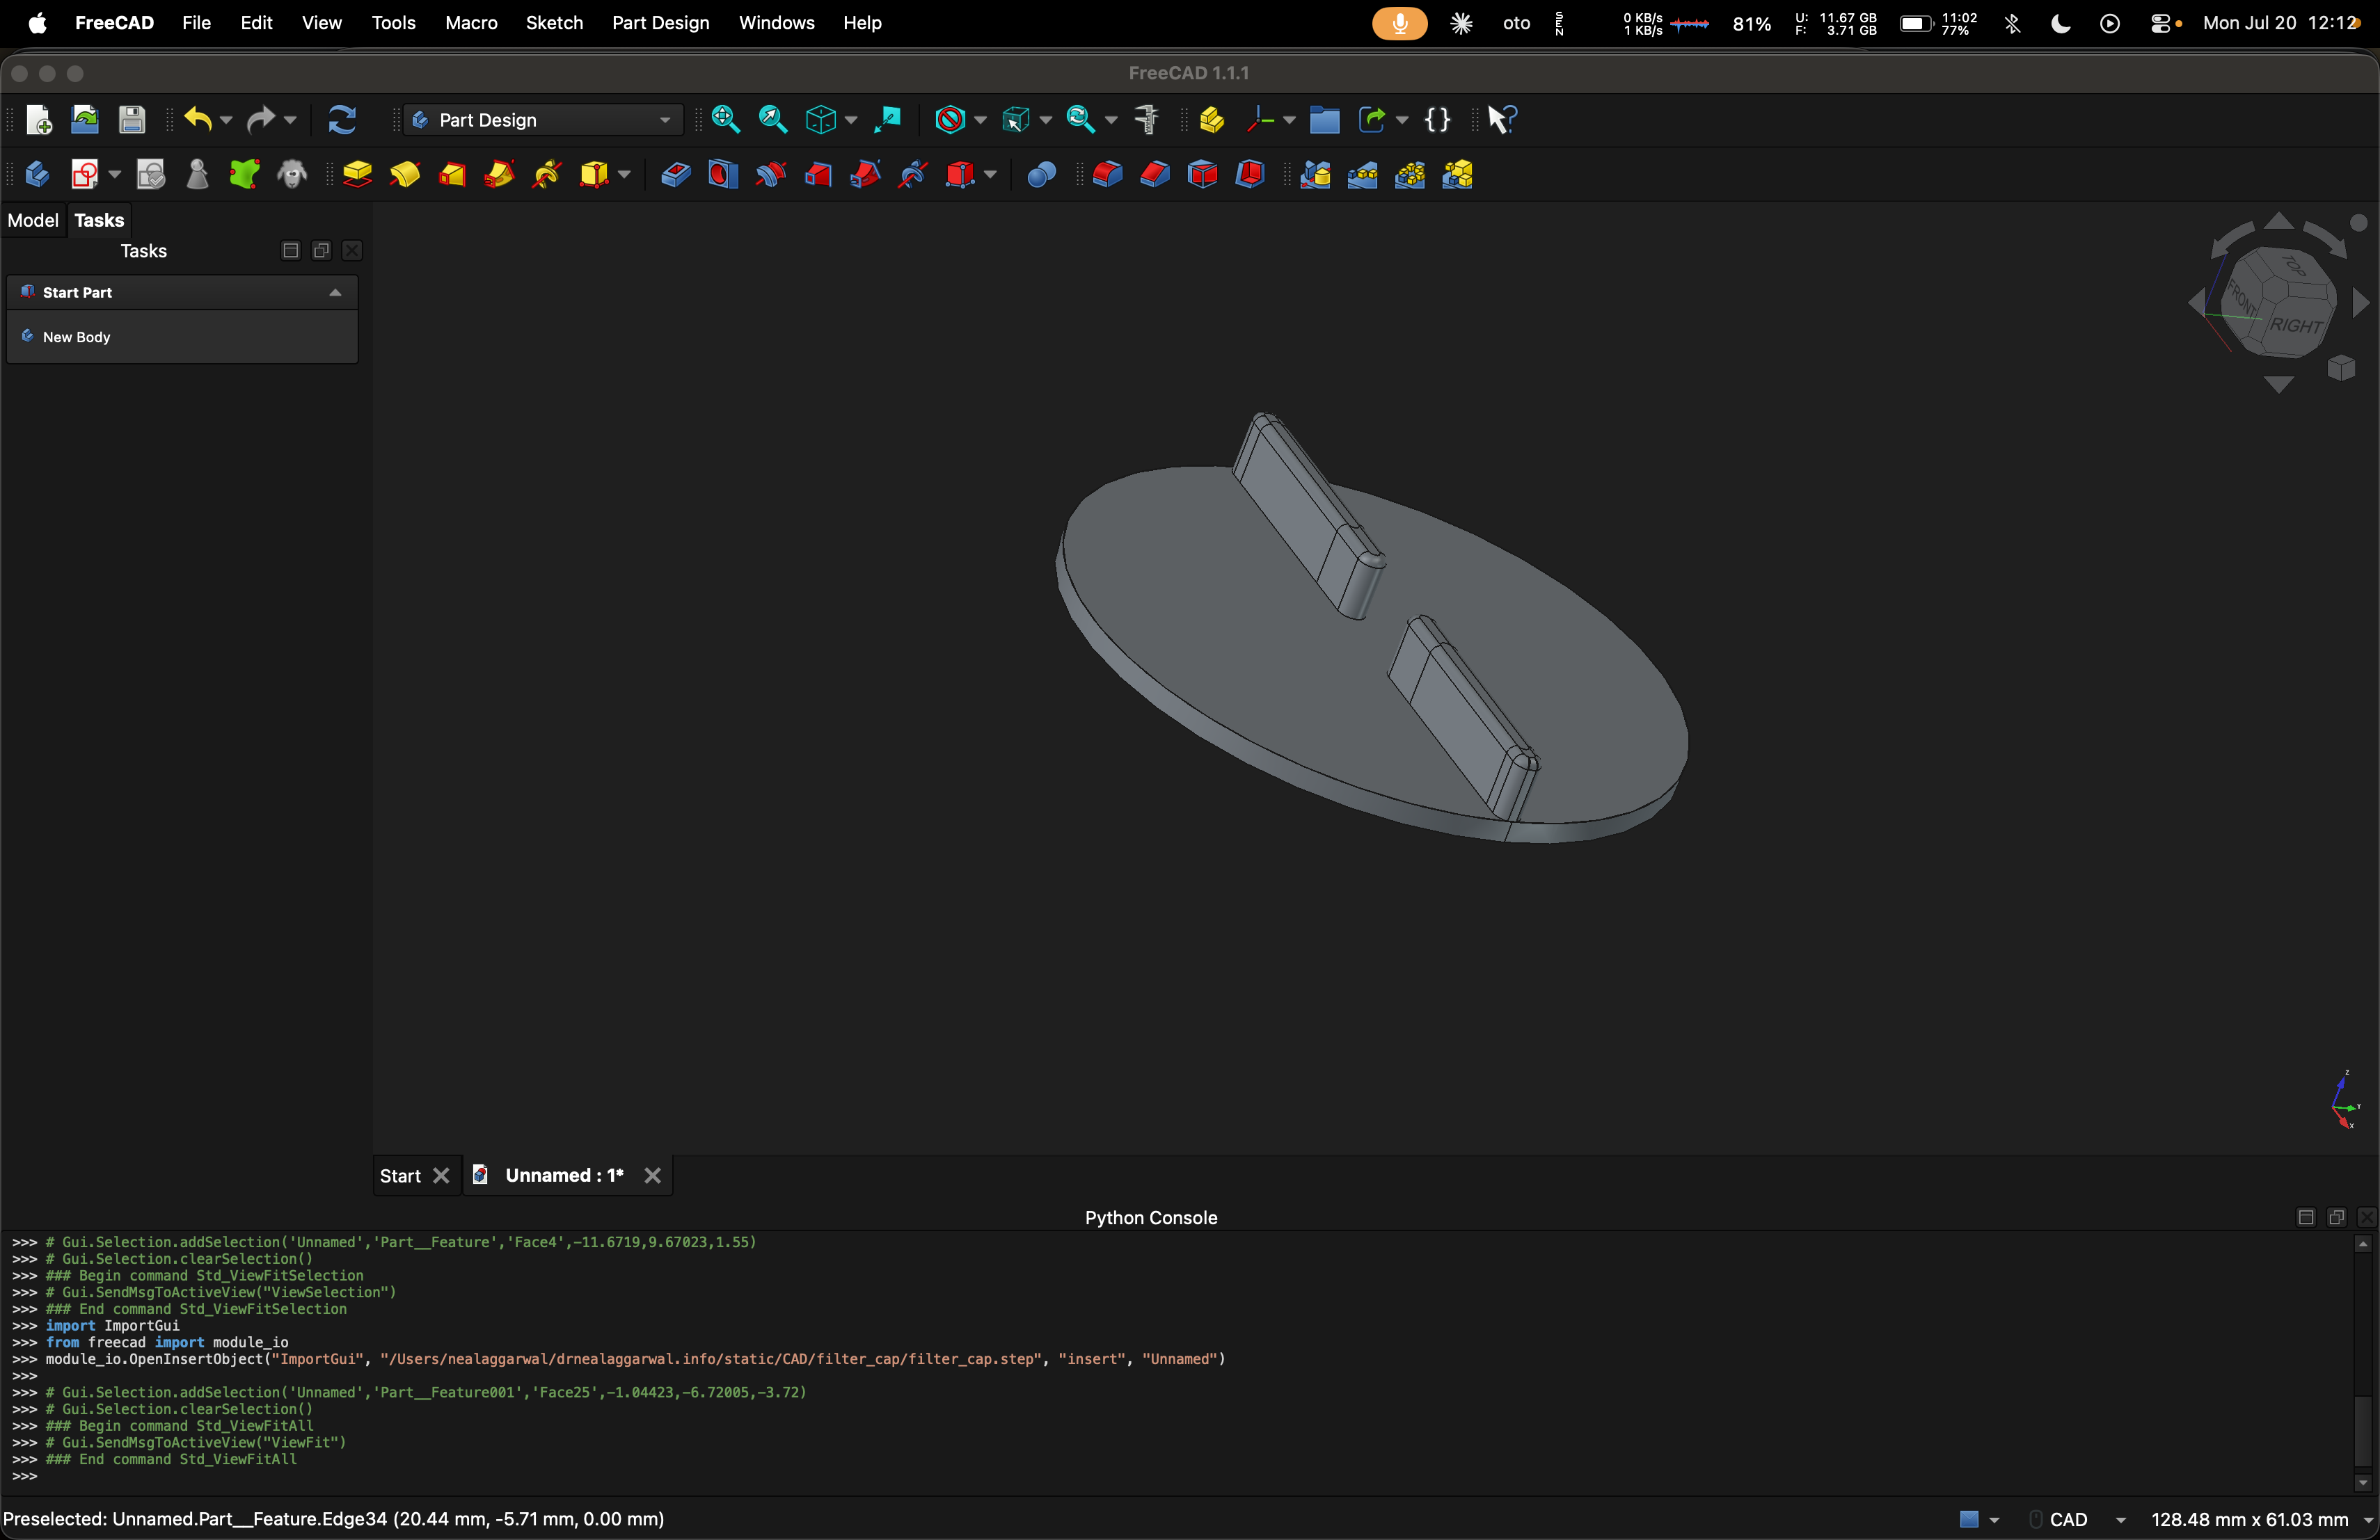This screenshot has height=1540, width=2380.
Task: Create a group with the folder icon
Action: (x=1324, y=120)
